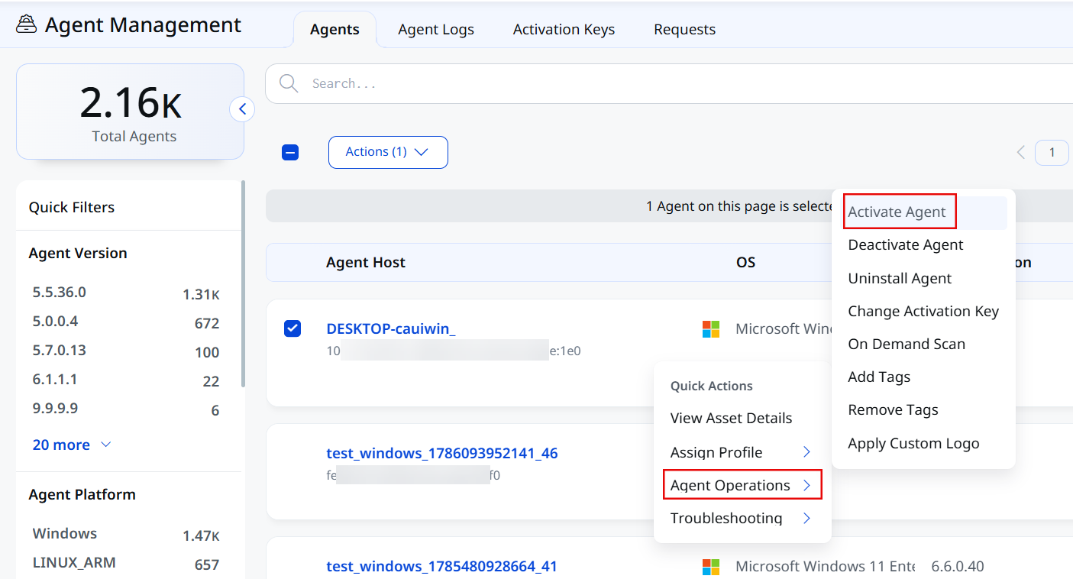Uncheck the DESKTOP-cauiwin_ agent checkbox
1073x579 pixels.
click(x=292, y=328)
